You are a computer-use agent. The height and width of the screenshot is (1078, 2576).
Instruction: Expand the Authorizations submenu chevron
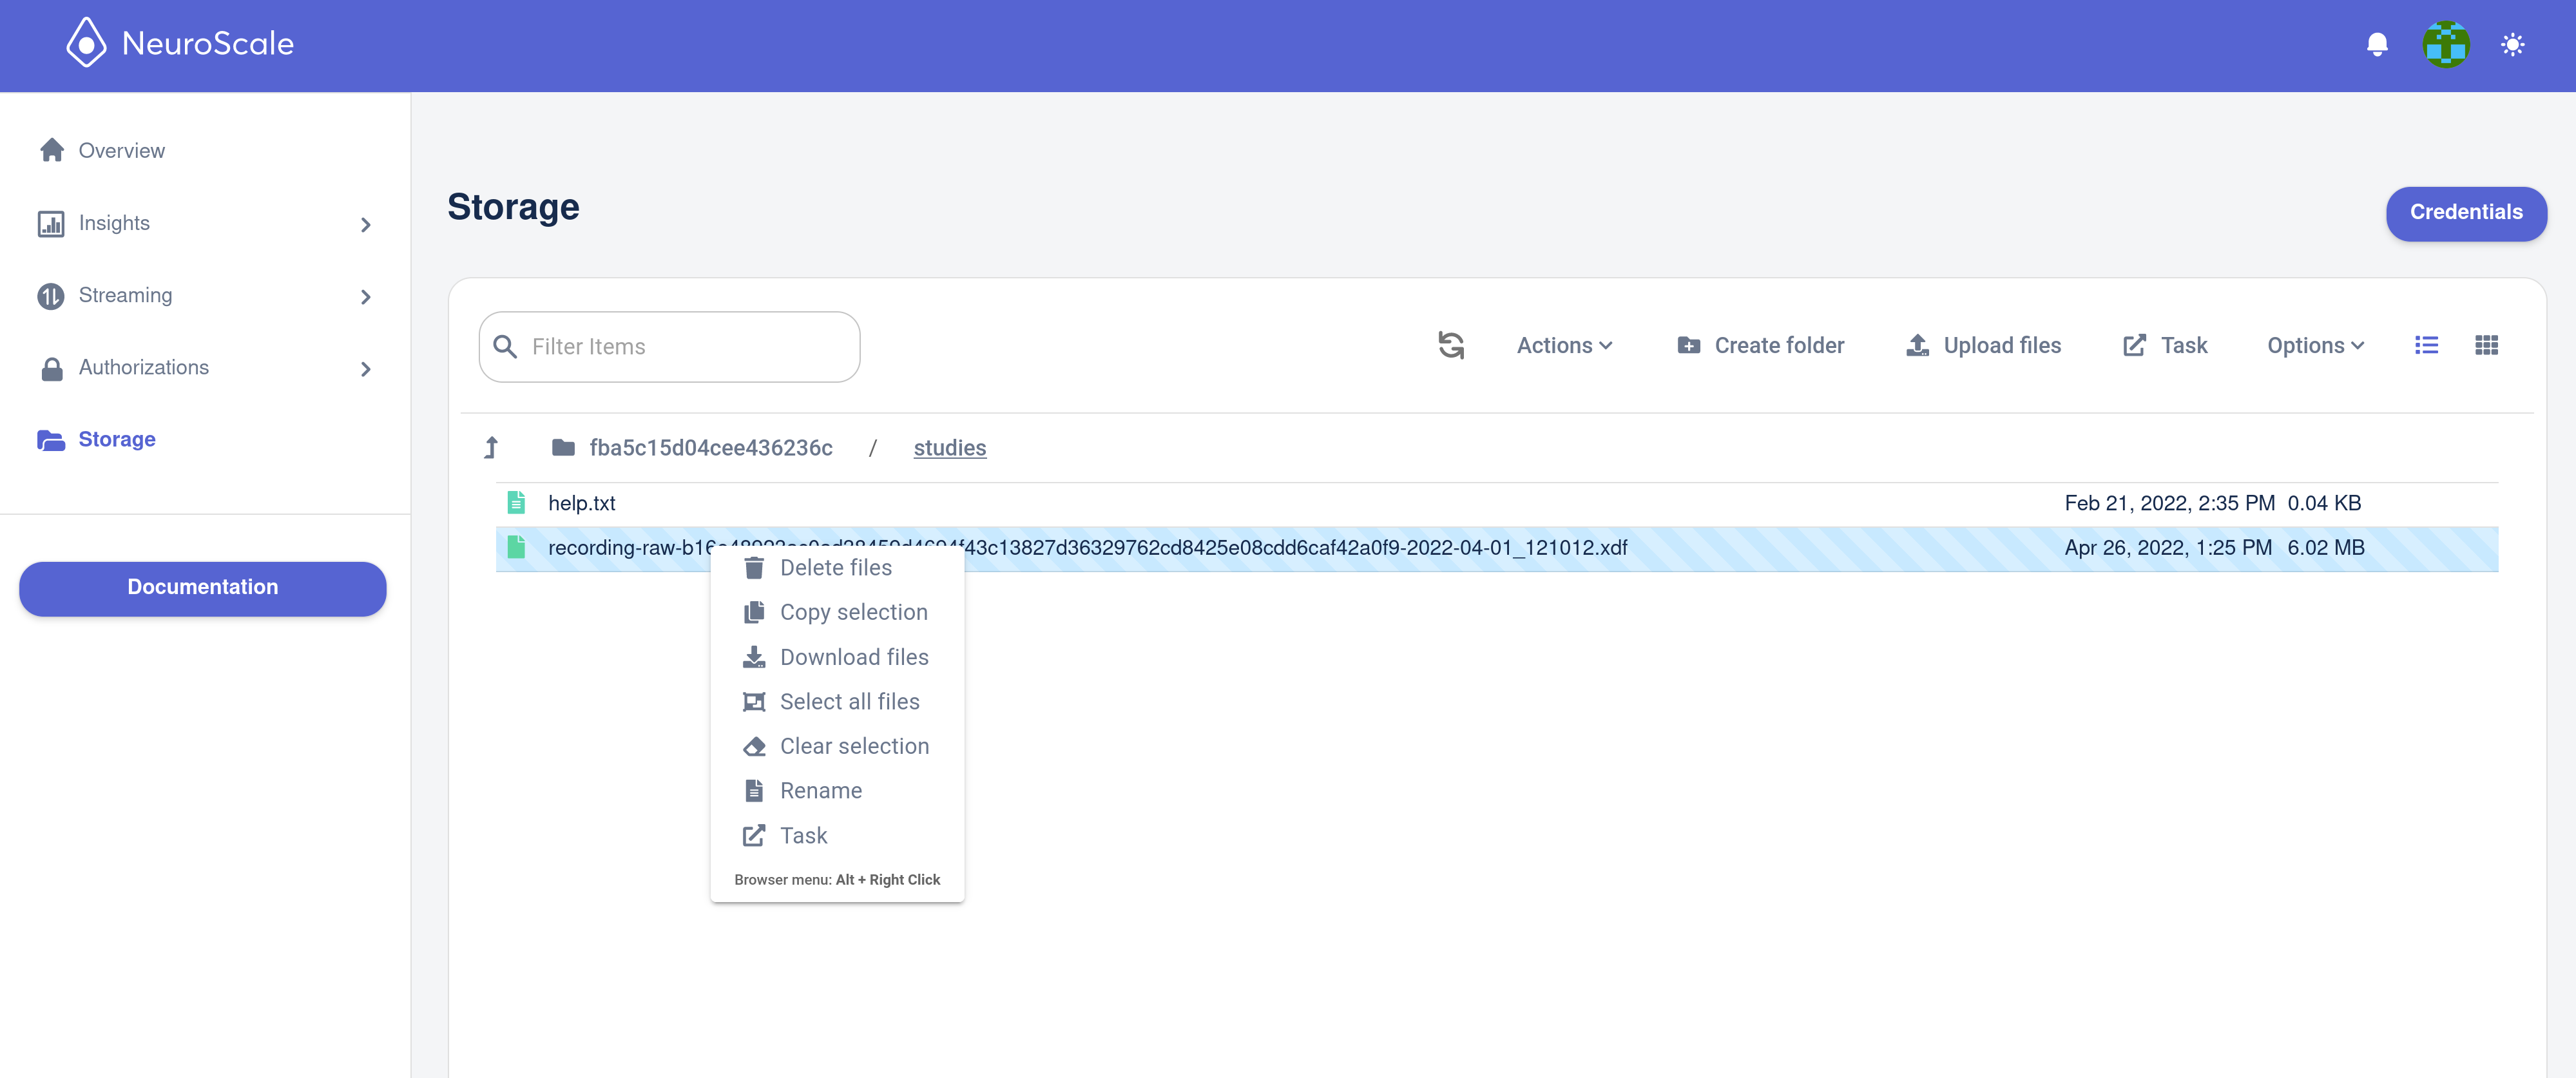366,370
